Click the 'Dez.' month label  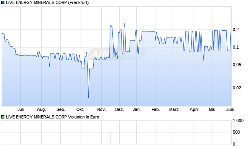tap(120, 109)
